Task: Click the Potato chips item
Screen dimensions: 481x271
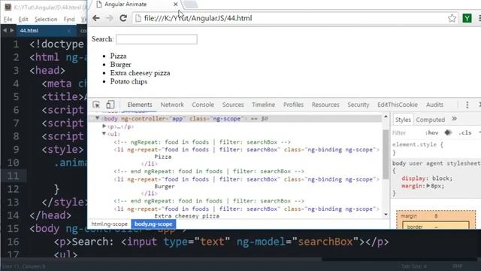Action: pyautogui.click(x=129, y=81)
